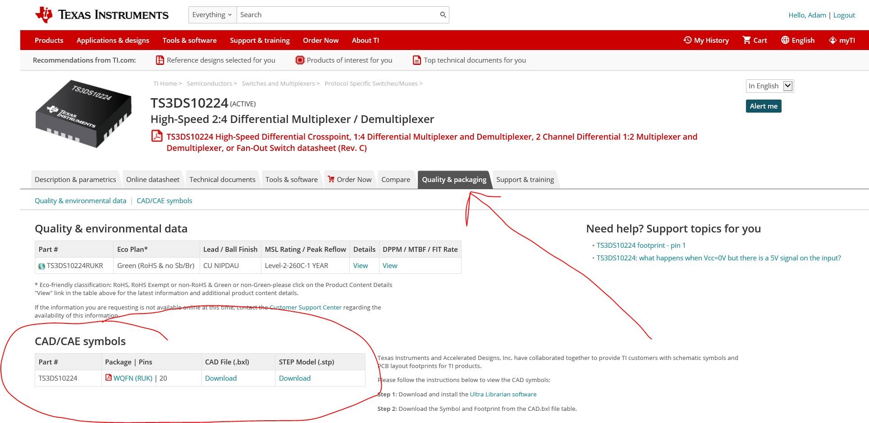Open the Support & training top menu
The height and width of the screenshot is (423, 869).
260,40
